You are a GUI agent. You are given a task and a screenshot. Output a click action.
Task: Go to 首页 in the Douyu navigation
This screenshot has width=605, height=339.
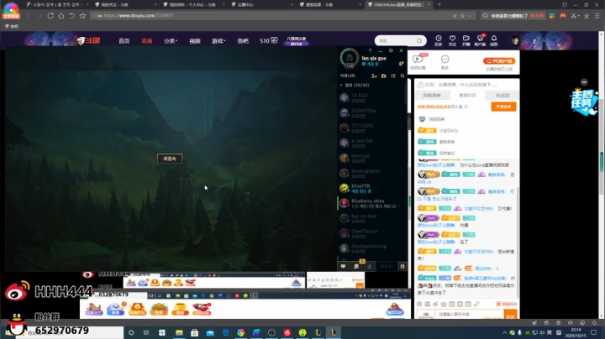(x=124, y=41)
